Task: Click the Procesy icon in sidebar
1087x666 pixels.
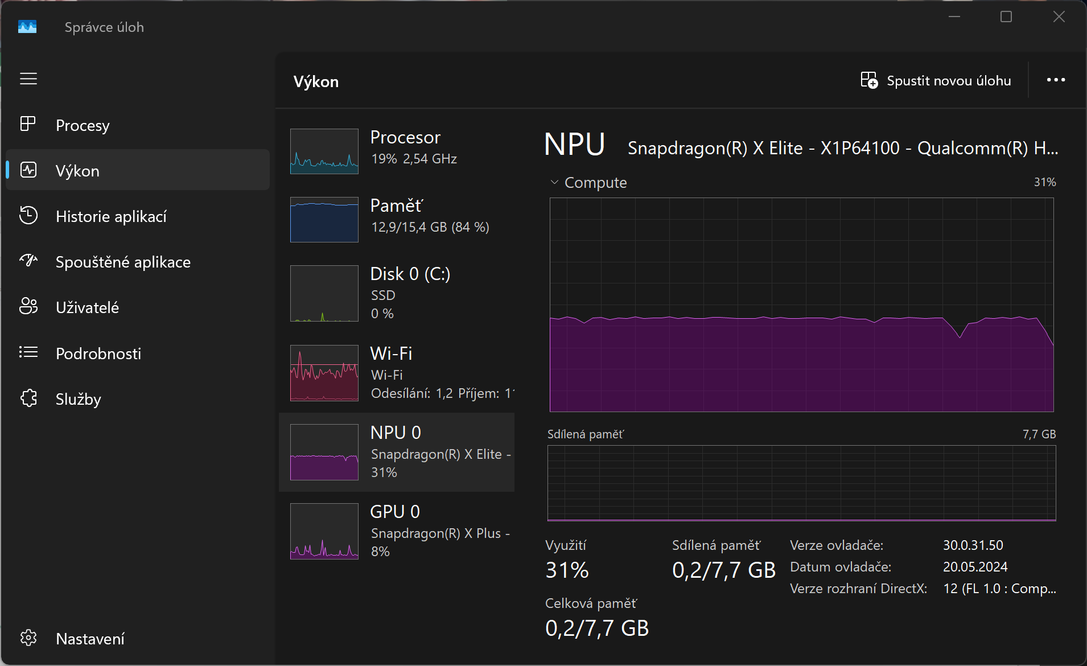Action: point(28,124)
